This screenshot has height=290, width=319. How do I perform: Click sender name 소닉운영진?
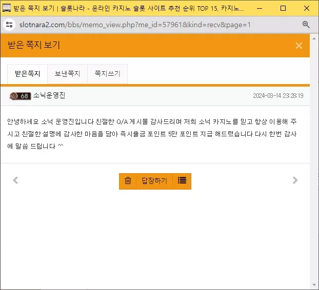pos(49,95)
